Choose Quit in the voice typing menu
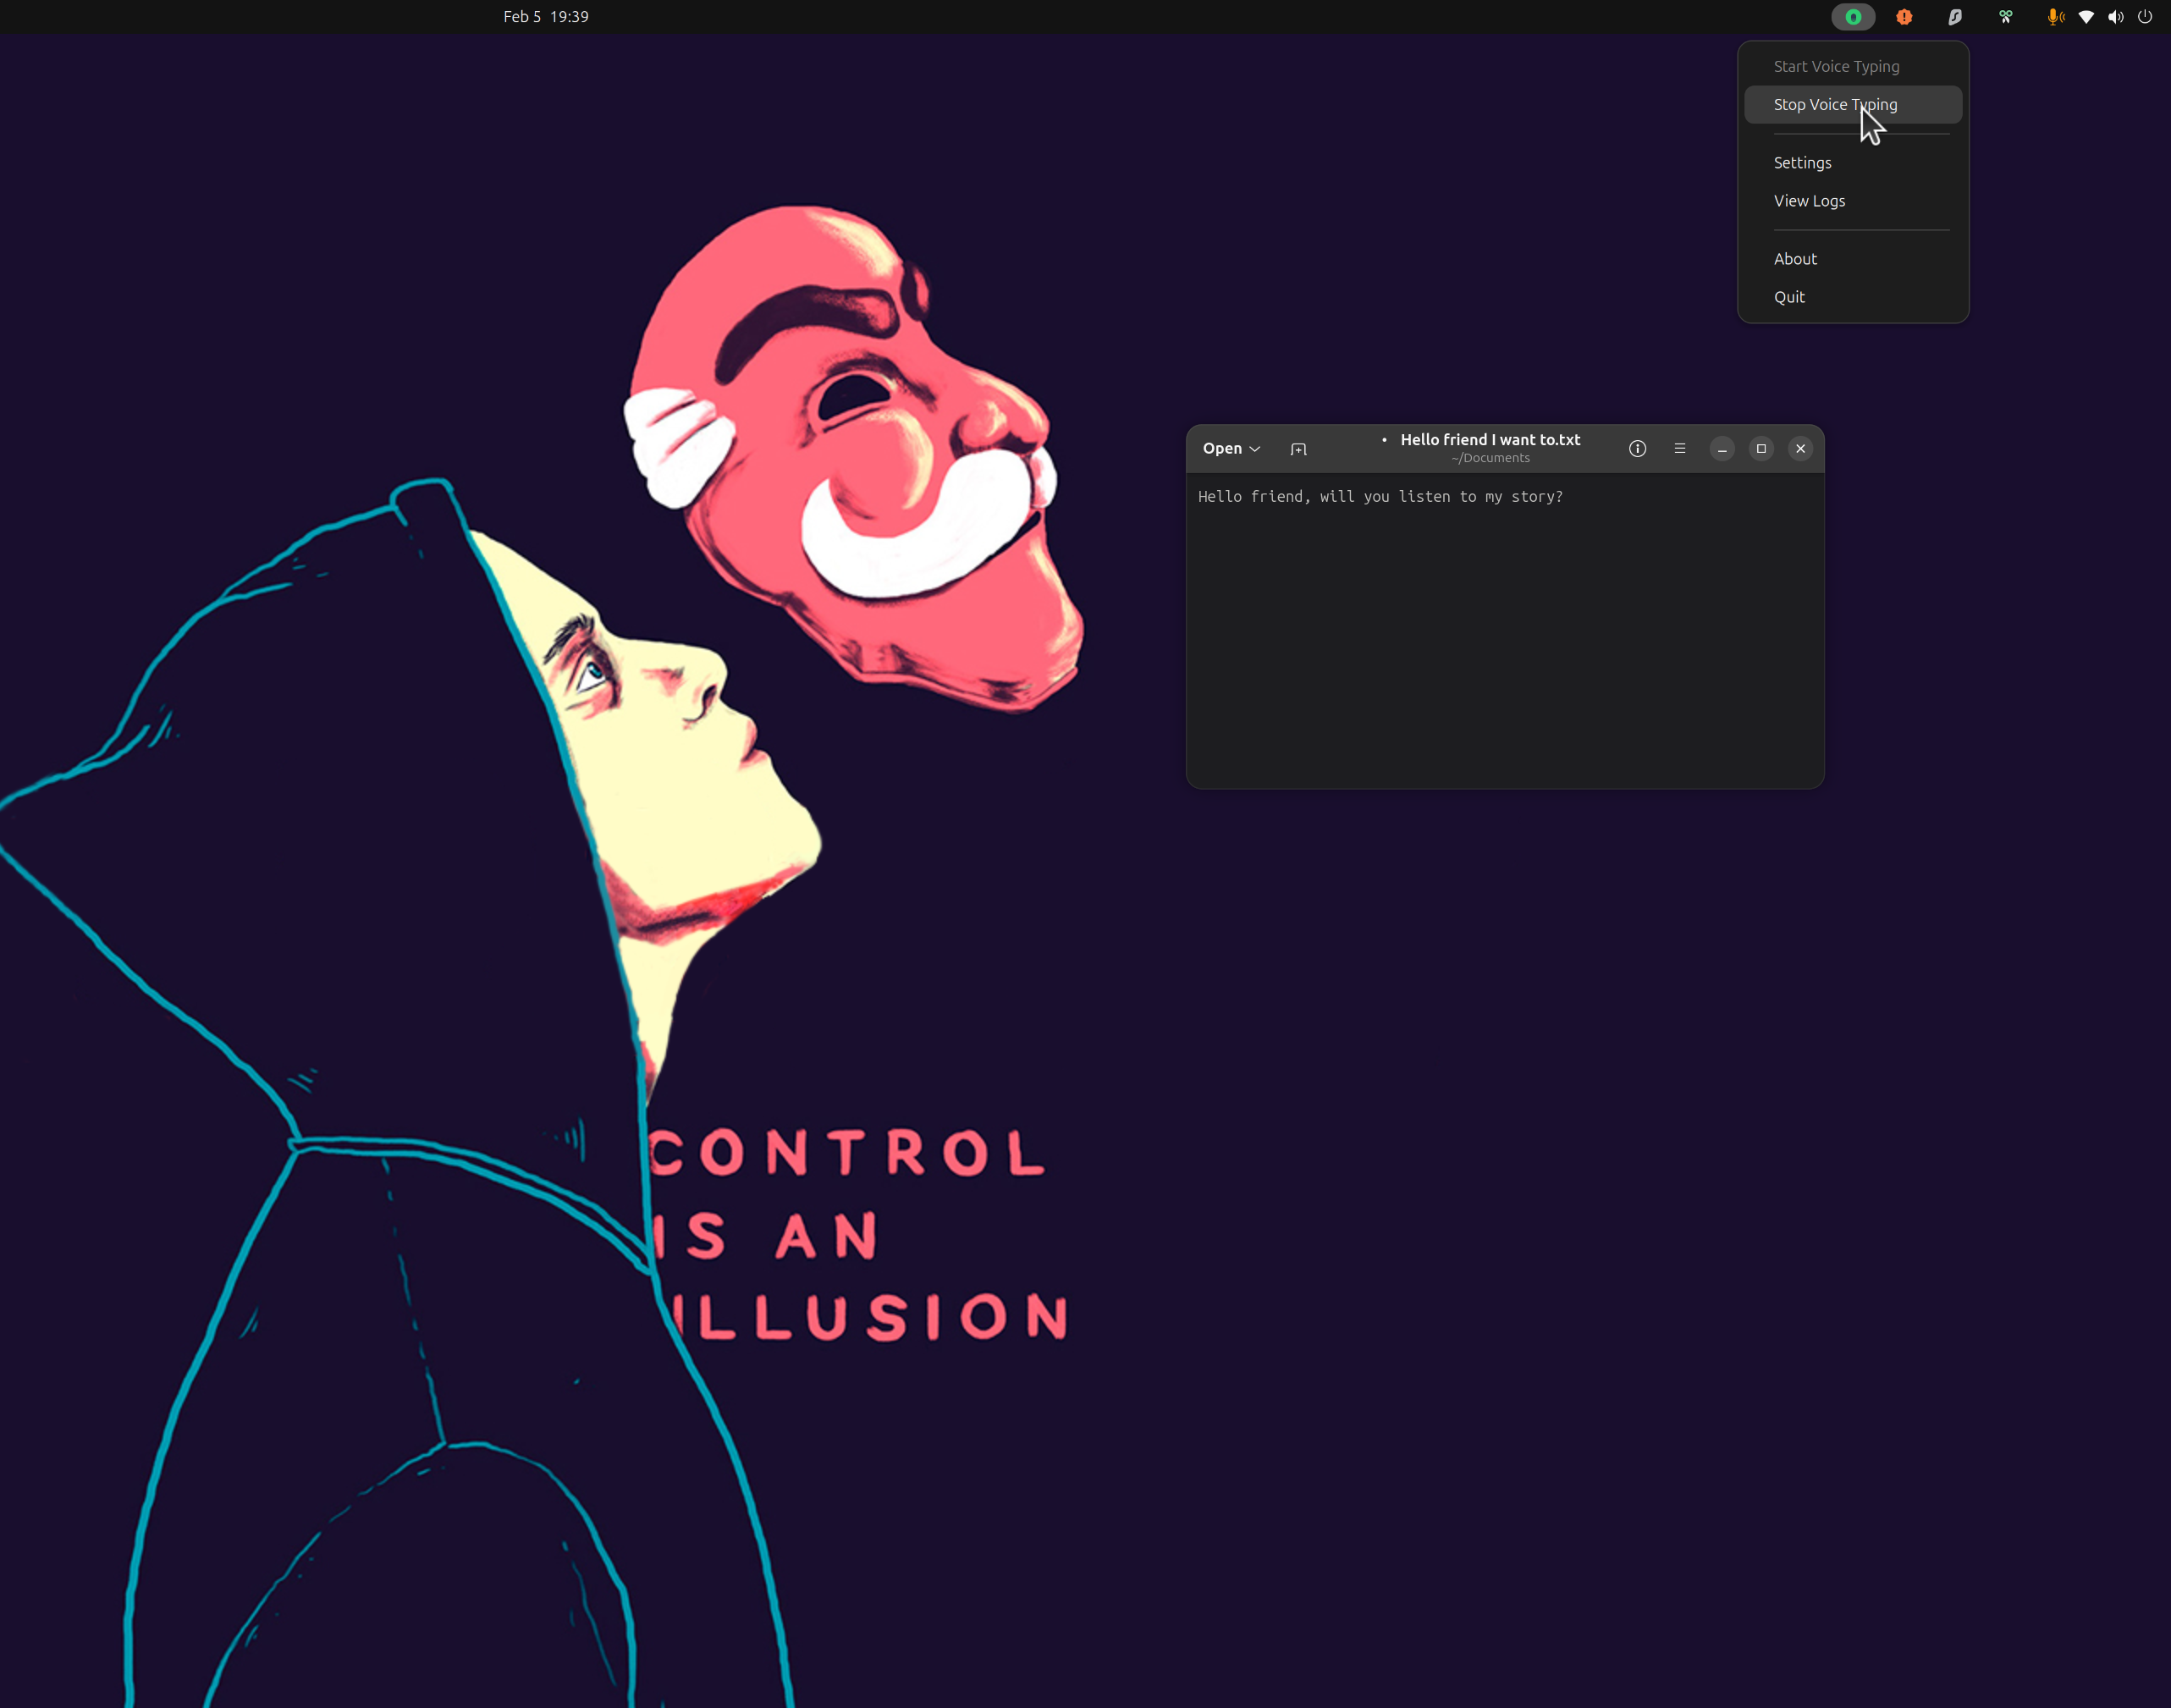 1853,296
